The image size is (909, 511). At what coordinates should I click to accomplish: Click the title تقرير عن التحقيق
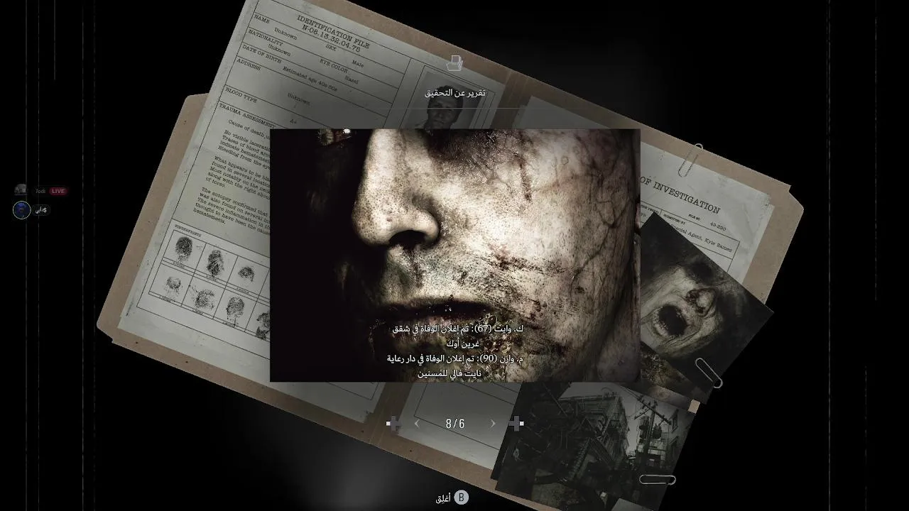(455, 93)
